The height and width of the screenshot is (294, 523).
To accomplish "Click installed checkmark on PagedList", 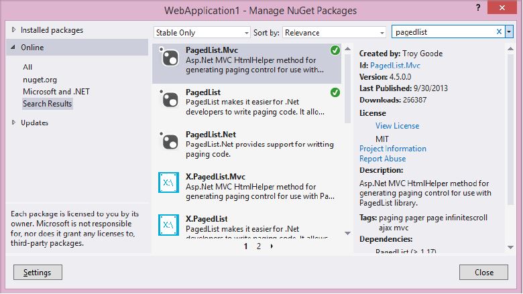I will [335, 92].
